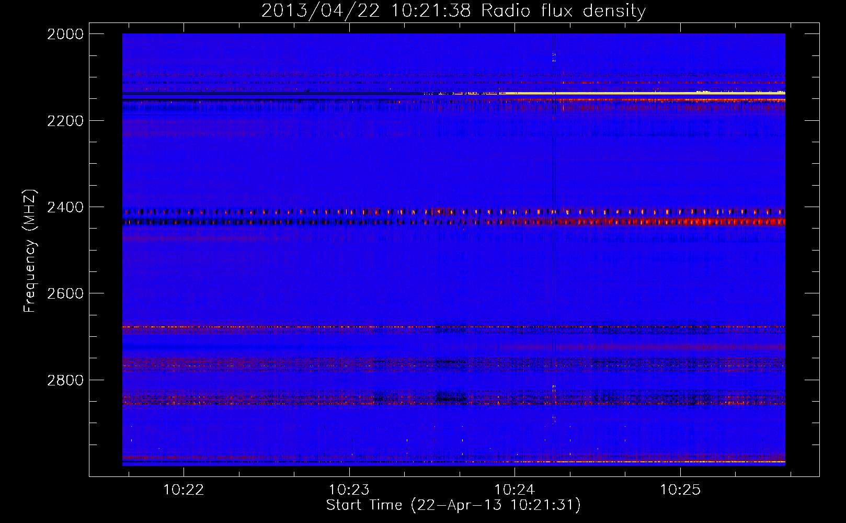Click the 10:25 time axis label
846x523 pixels.
[x=680, y=490]
